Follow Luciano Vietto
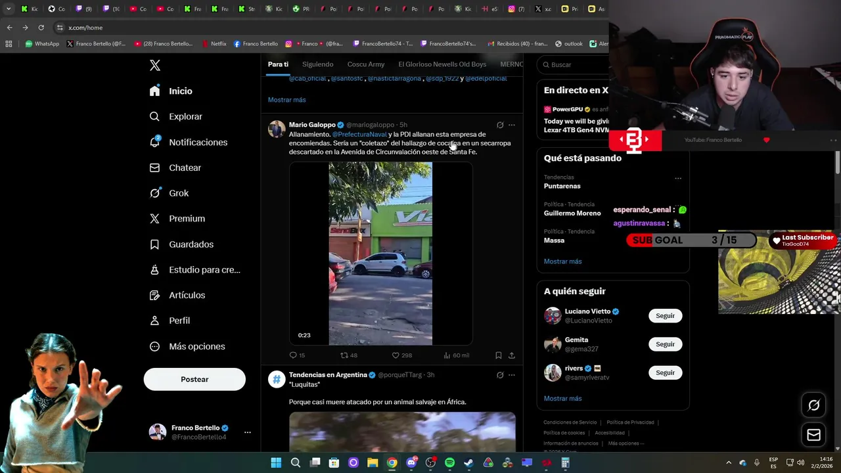This screenshot has height=473, width=841. click(x=665, y=316)
